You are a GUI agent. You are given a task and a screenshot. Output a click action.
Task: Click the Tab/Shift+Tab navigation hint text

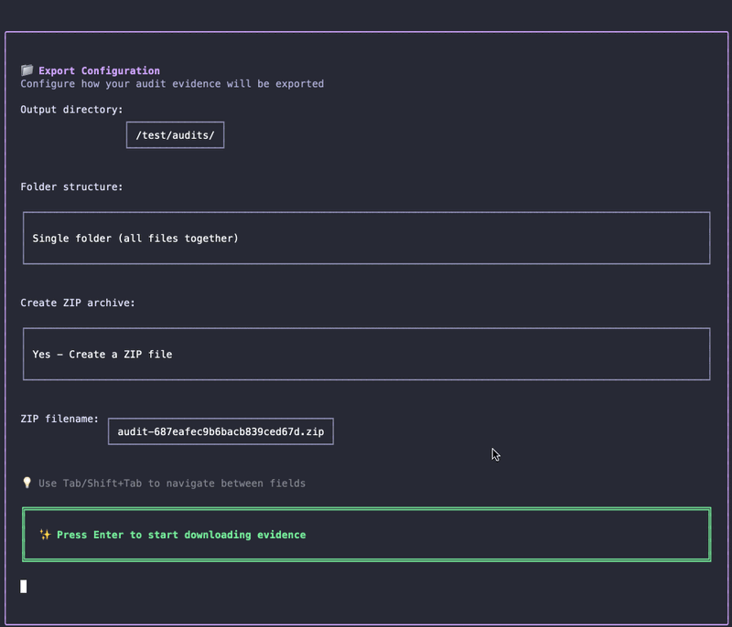(172, 483)
